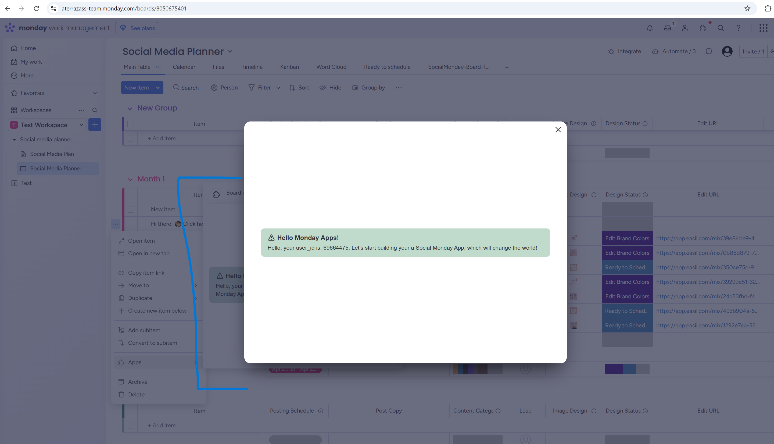This screenshot has width=774, height=444.
Task: Open My work in the sidebar
Action: click(x=26, y=62)
